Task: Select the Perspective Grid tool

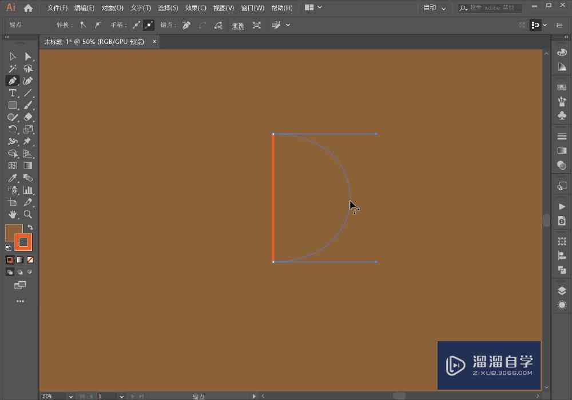Action: [x=27, y=153]
